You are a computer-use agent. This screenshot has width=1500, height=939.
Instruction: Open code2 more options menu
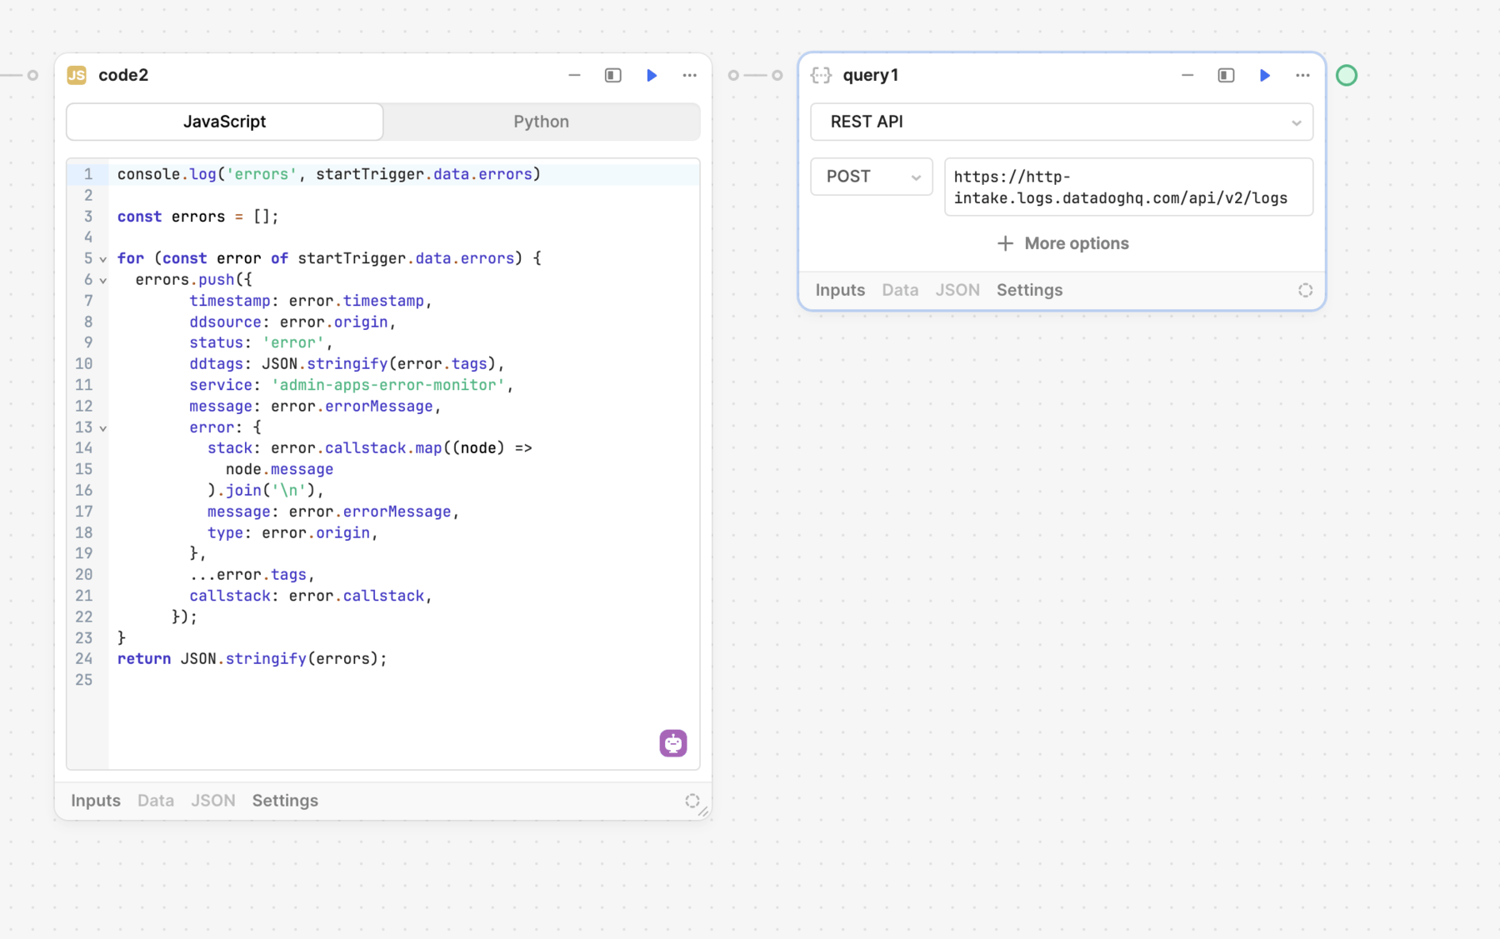tap(689, 75)
